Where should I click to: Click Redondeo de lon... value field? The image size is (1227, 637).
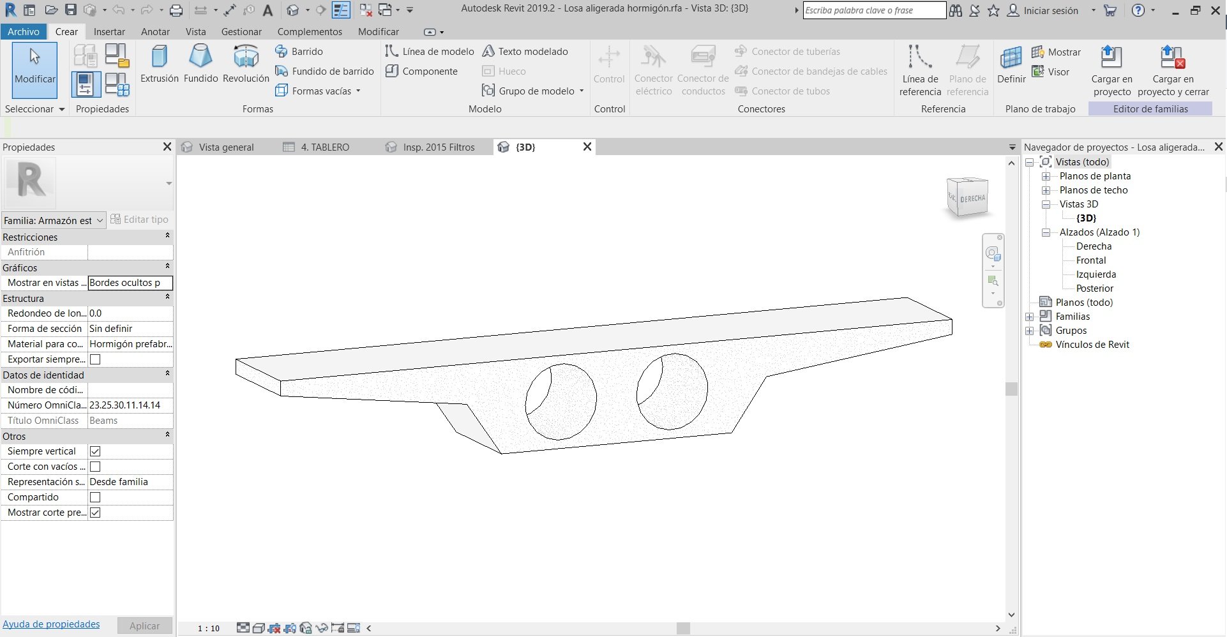point(130,313)
